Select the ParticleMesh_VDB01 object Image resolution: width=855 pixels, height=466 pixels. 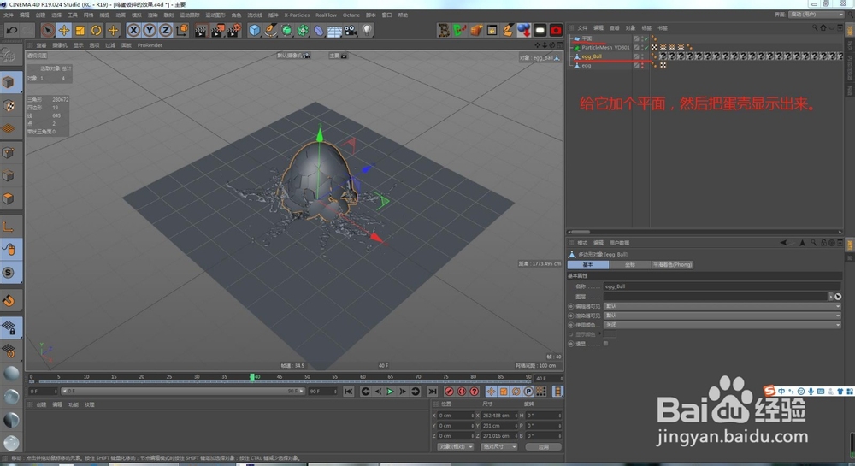coord(605,47)
